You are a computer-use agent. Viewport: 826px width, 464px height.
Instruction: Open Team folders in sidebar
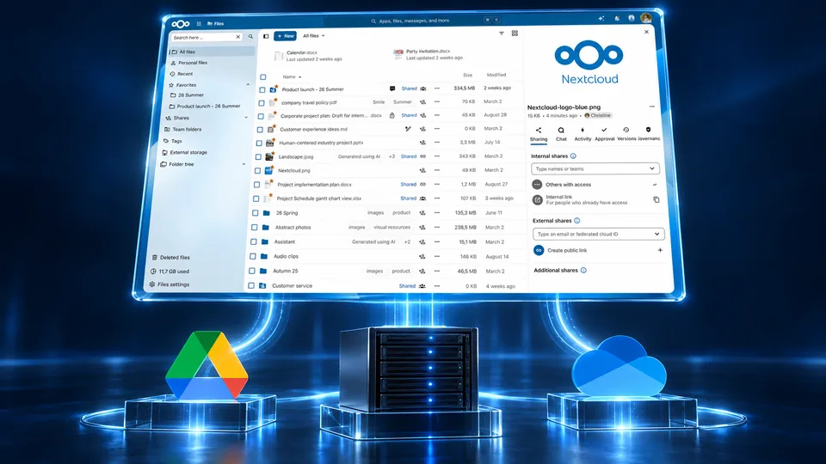[x=182, y=129]
